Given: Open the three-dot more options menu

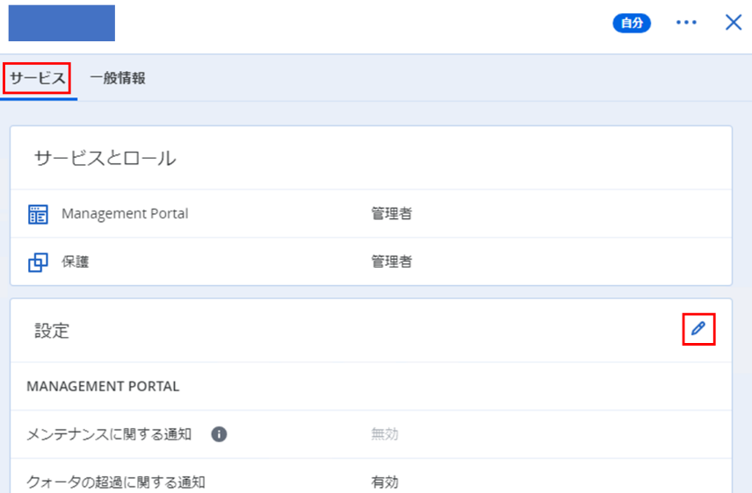Looking at the screenshot, I should pos(686,23).
